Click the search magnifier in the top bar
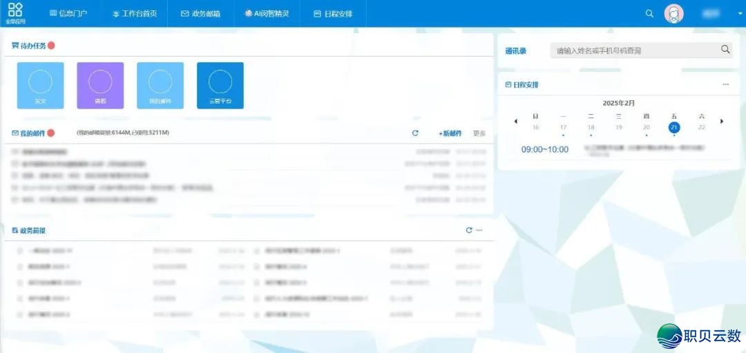This screenshot has width=746, height=353. (649, 13)
